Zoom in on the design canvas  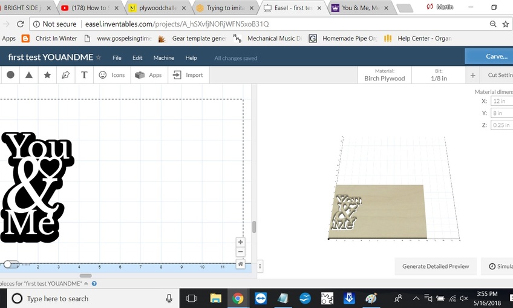click(241, 242)
